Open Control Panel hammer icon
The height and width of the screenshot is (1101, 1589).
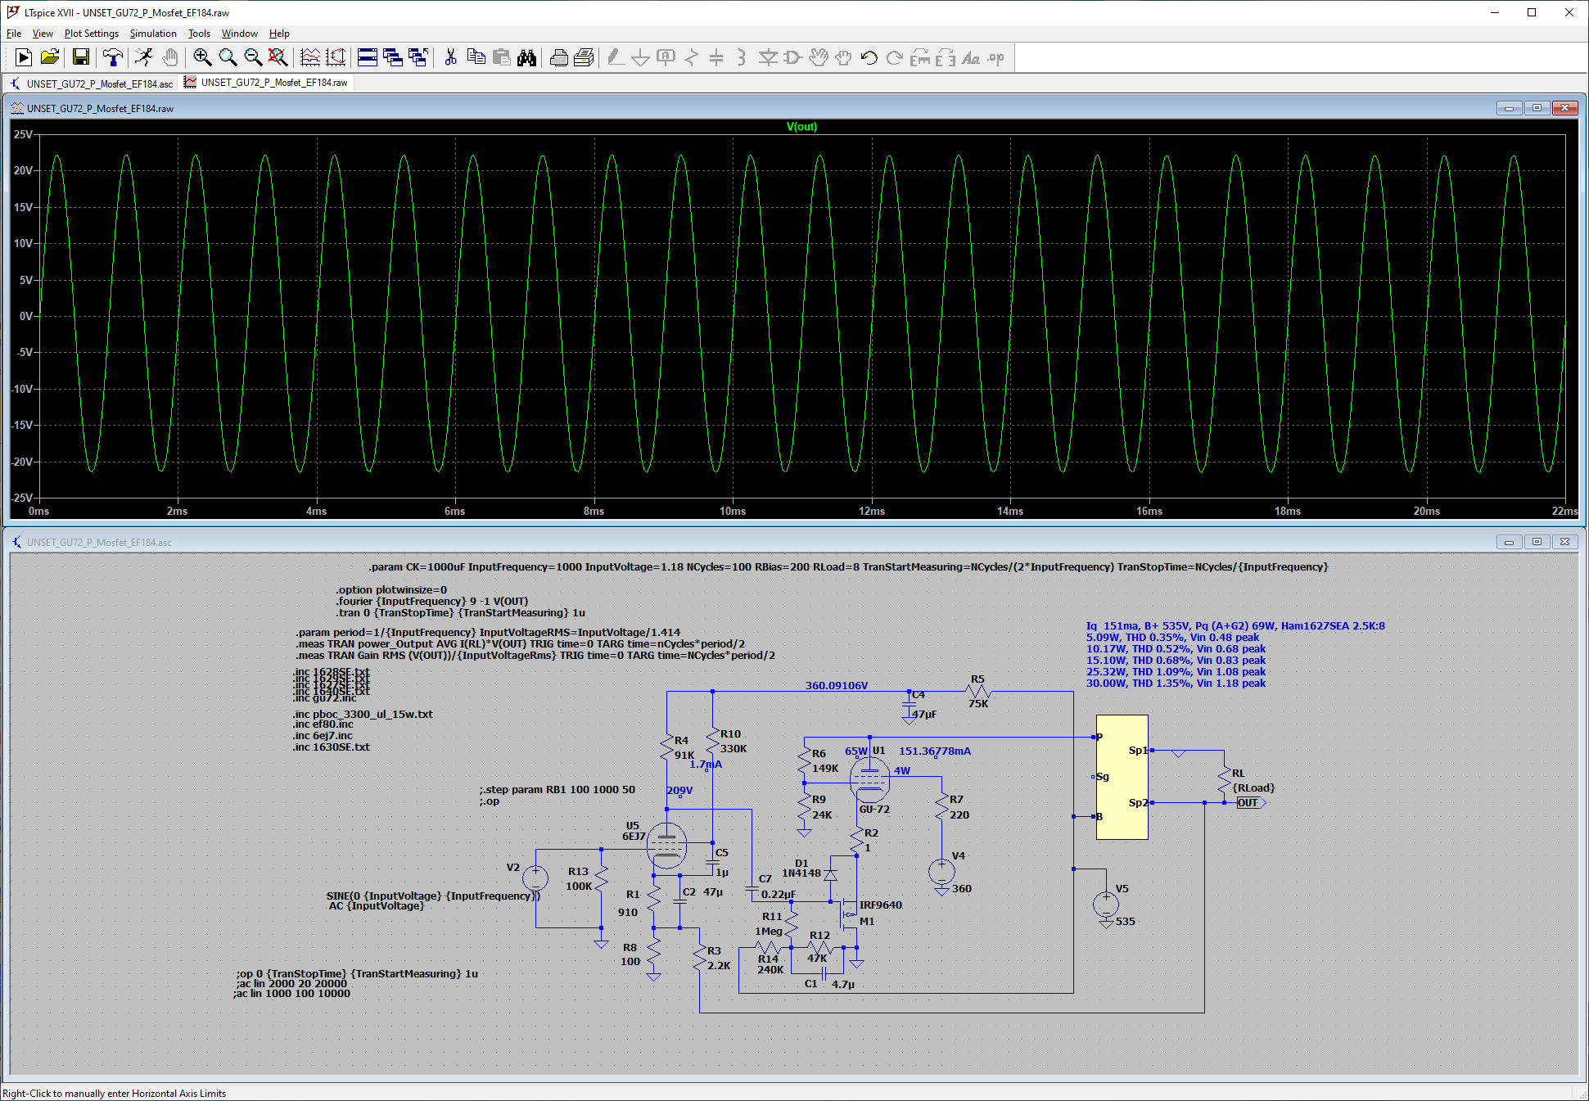point(113,57)
